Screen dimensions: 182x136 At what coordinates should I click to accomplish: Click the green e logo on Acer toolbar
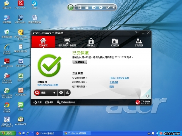[71, 8]
